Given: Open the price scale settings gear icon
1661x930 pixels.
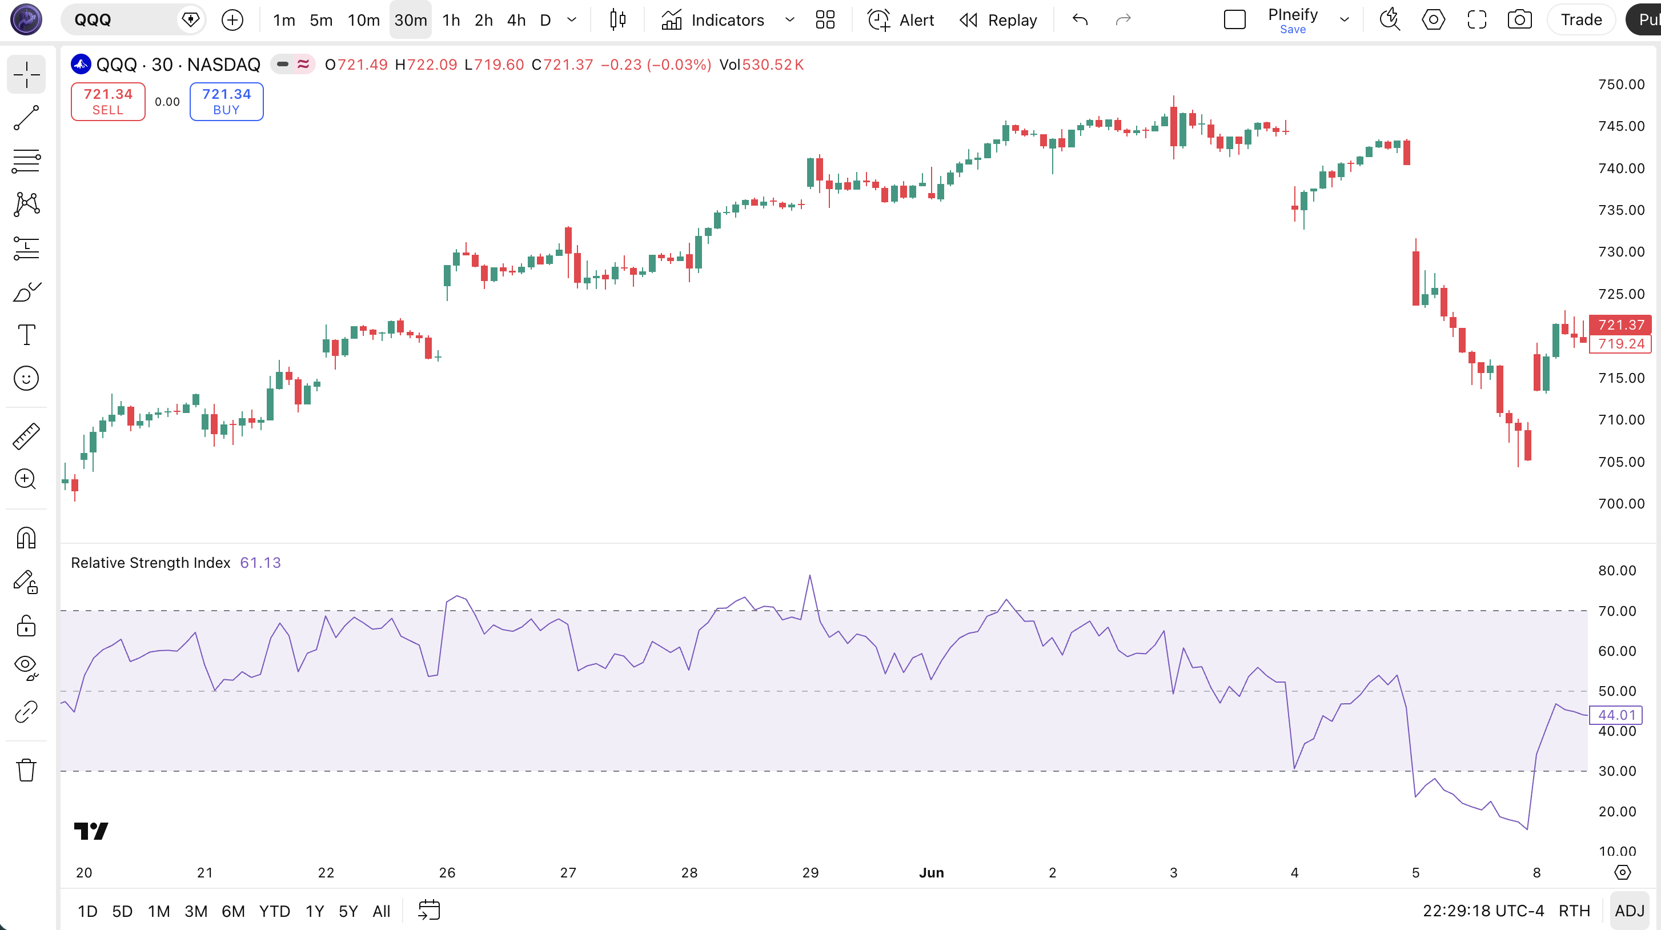Looking at the screenshot, I should pyautogui.click(x=1622, y=873).
